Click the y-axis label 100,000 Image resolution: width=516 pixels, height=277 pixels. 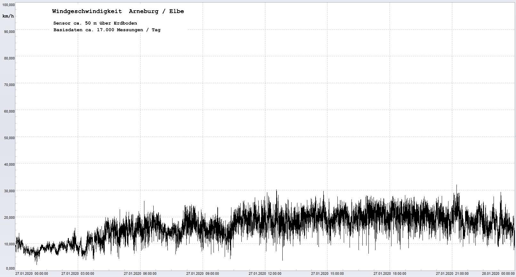pyautogui.click(x=8, y=5)
